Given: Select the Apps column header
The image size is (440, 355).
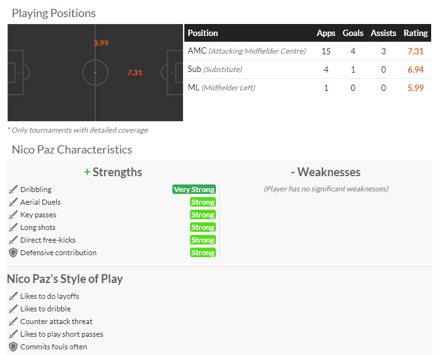Looking at the screenshot, I should [x=326, y=33].
